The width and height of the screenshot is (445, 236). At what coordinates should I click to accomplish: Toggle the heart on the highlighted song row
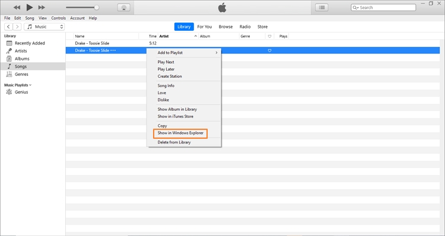(x=269, y=50)
